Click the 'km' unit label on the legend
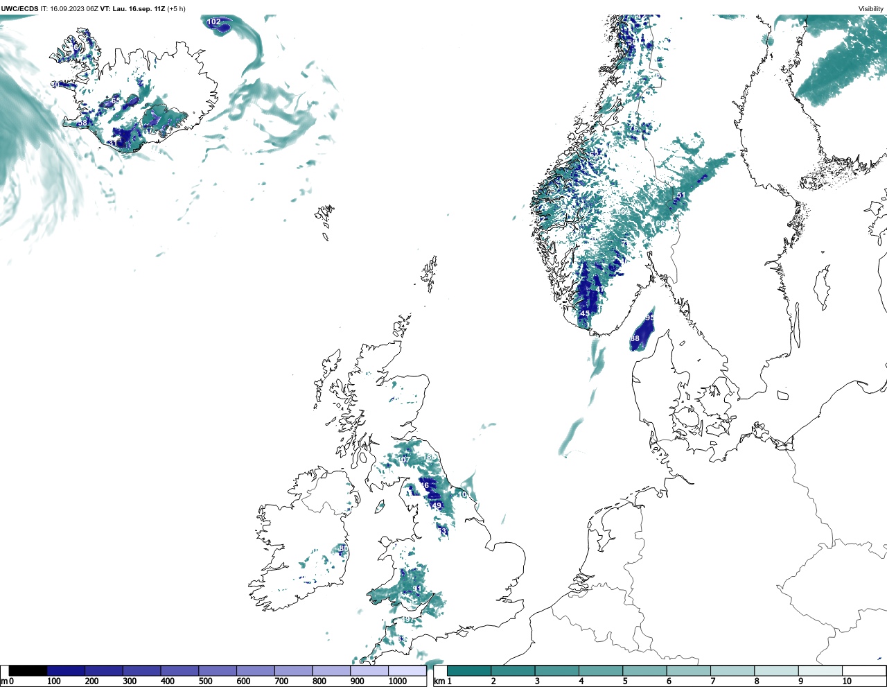 [x=438, y=681]
